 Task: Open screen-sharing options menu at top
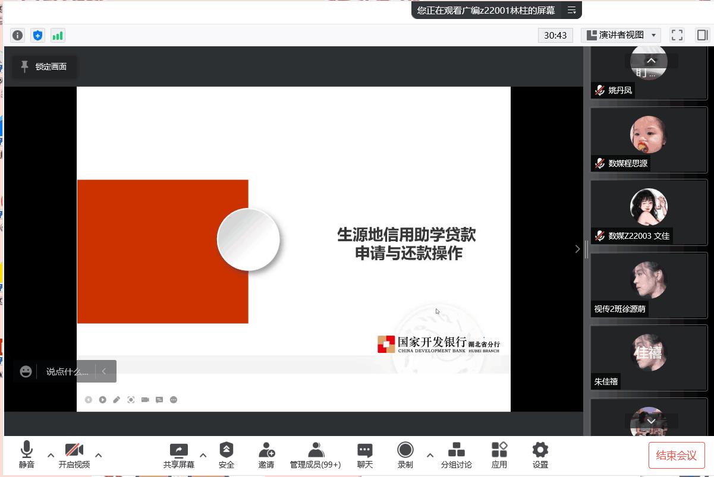[x=571, y=10]
